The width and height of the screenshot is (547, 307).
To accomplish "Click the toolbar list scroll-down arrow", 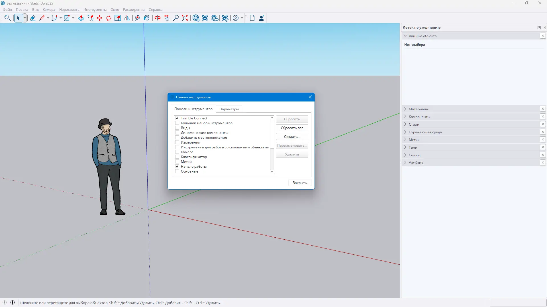I will [x=272, y=172].
